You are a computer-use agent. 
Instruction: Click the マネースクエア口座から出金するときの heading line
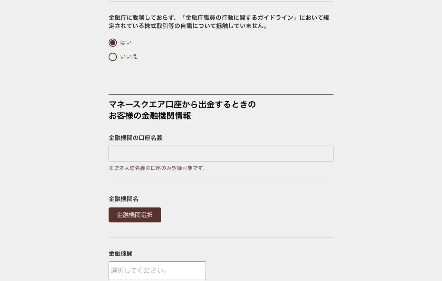coord(182,104)
